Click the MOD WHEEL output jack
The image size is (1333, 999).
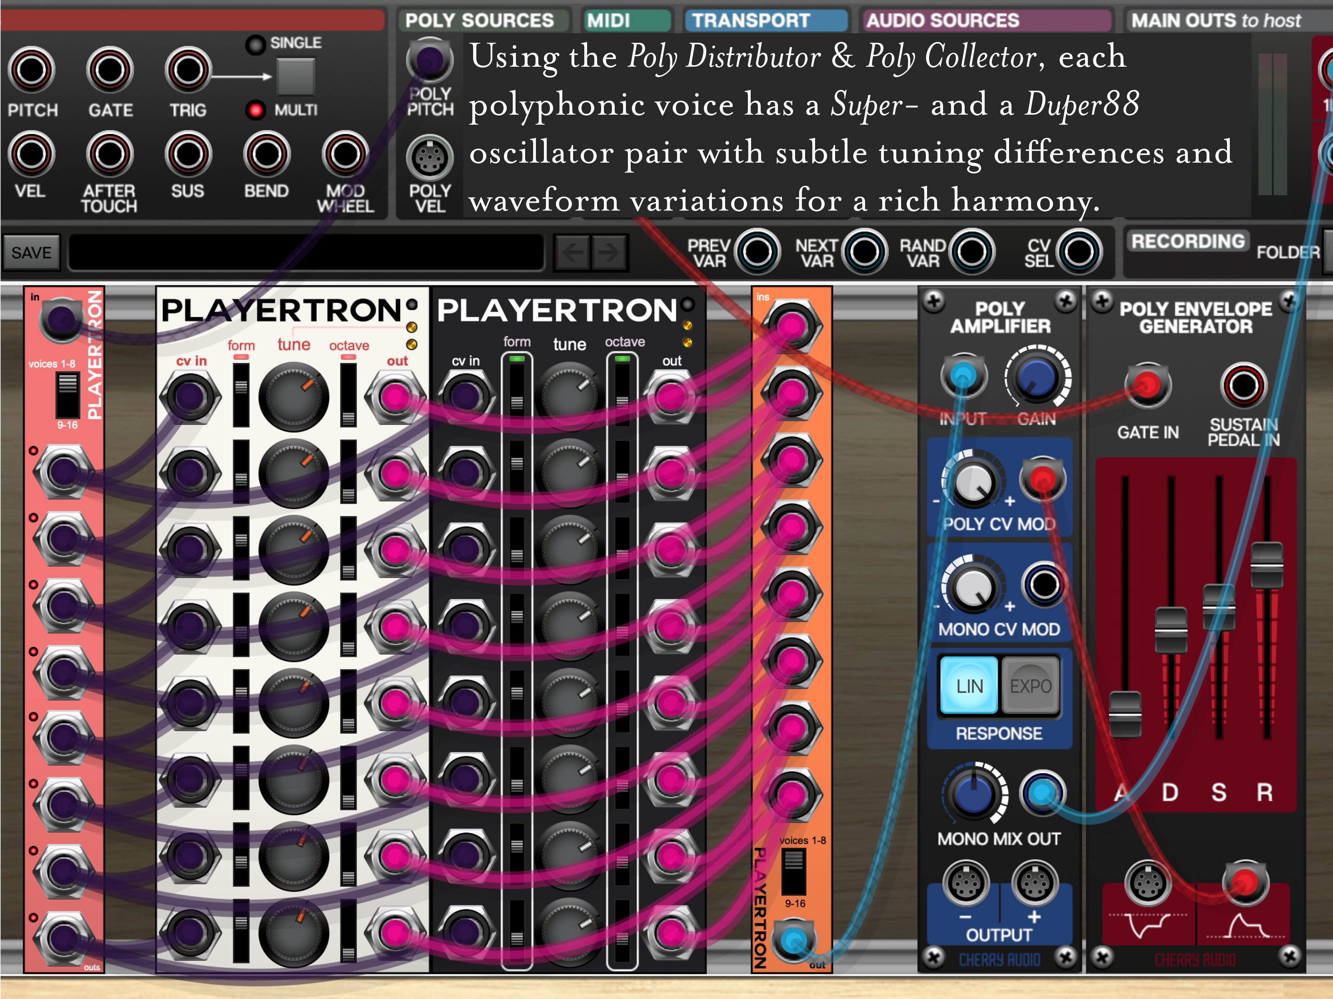coord(345,155)
